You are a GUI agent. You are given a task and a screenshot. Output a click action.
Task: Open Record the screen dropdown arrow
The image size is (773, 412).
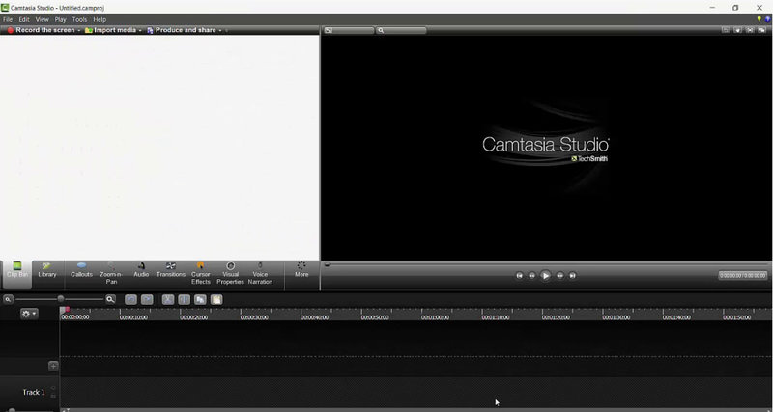79,30
